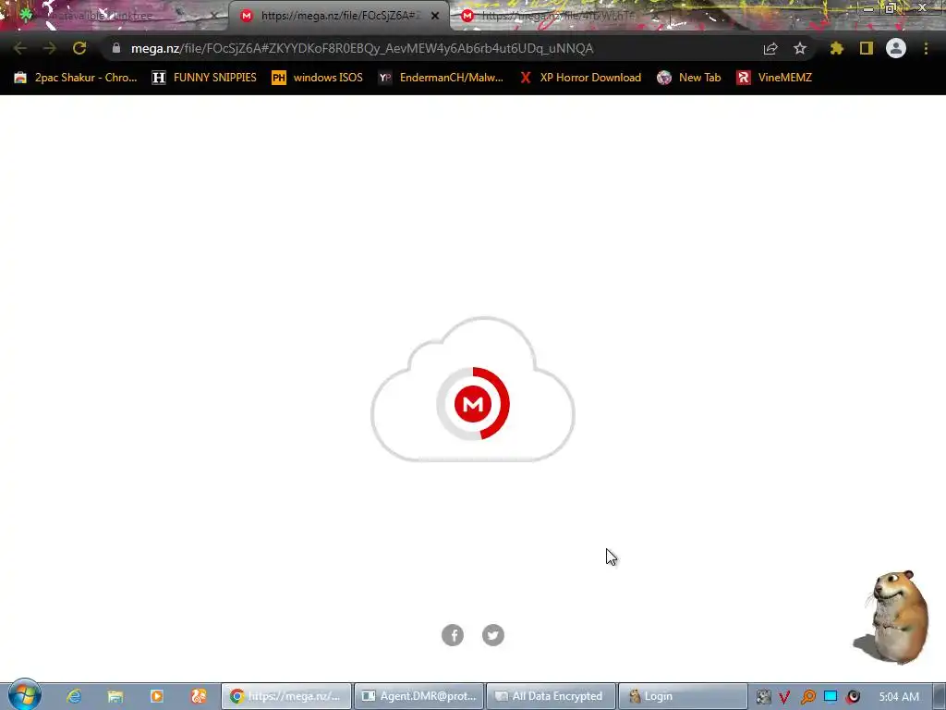The height and width of the screenshot is (710, 946).
Task: Launch Windows Media Player from taskbar
Action: (157, 696)
